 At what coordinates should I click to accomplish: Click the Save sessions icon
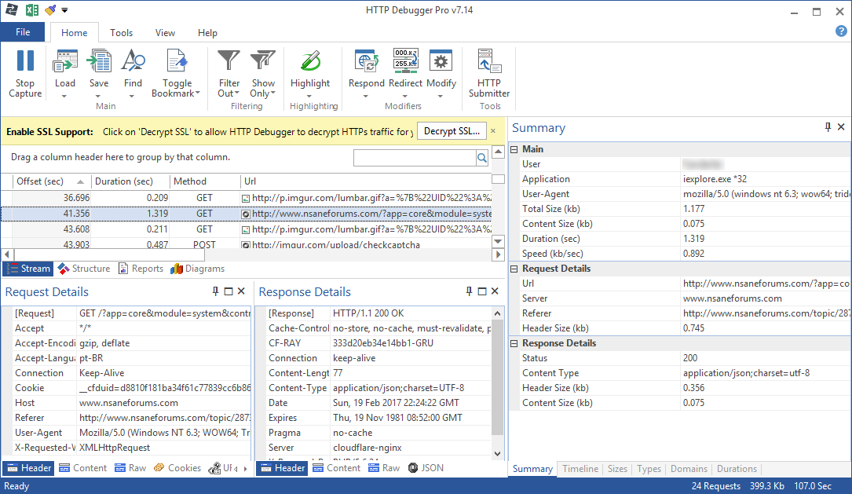point(99,61)
